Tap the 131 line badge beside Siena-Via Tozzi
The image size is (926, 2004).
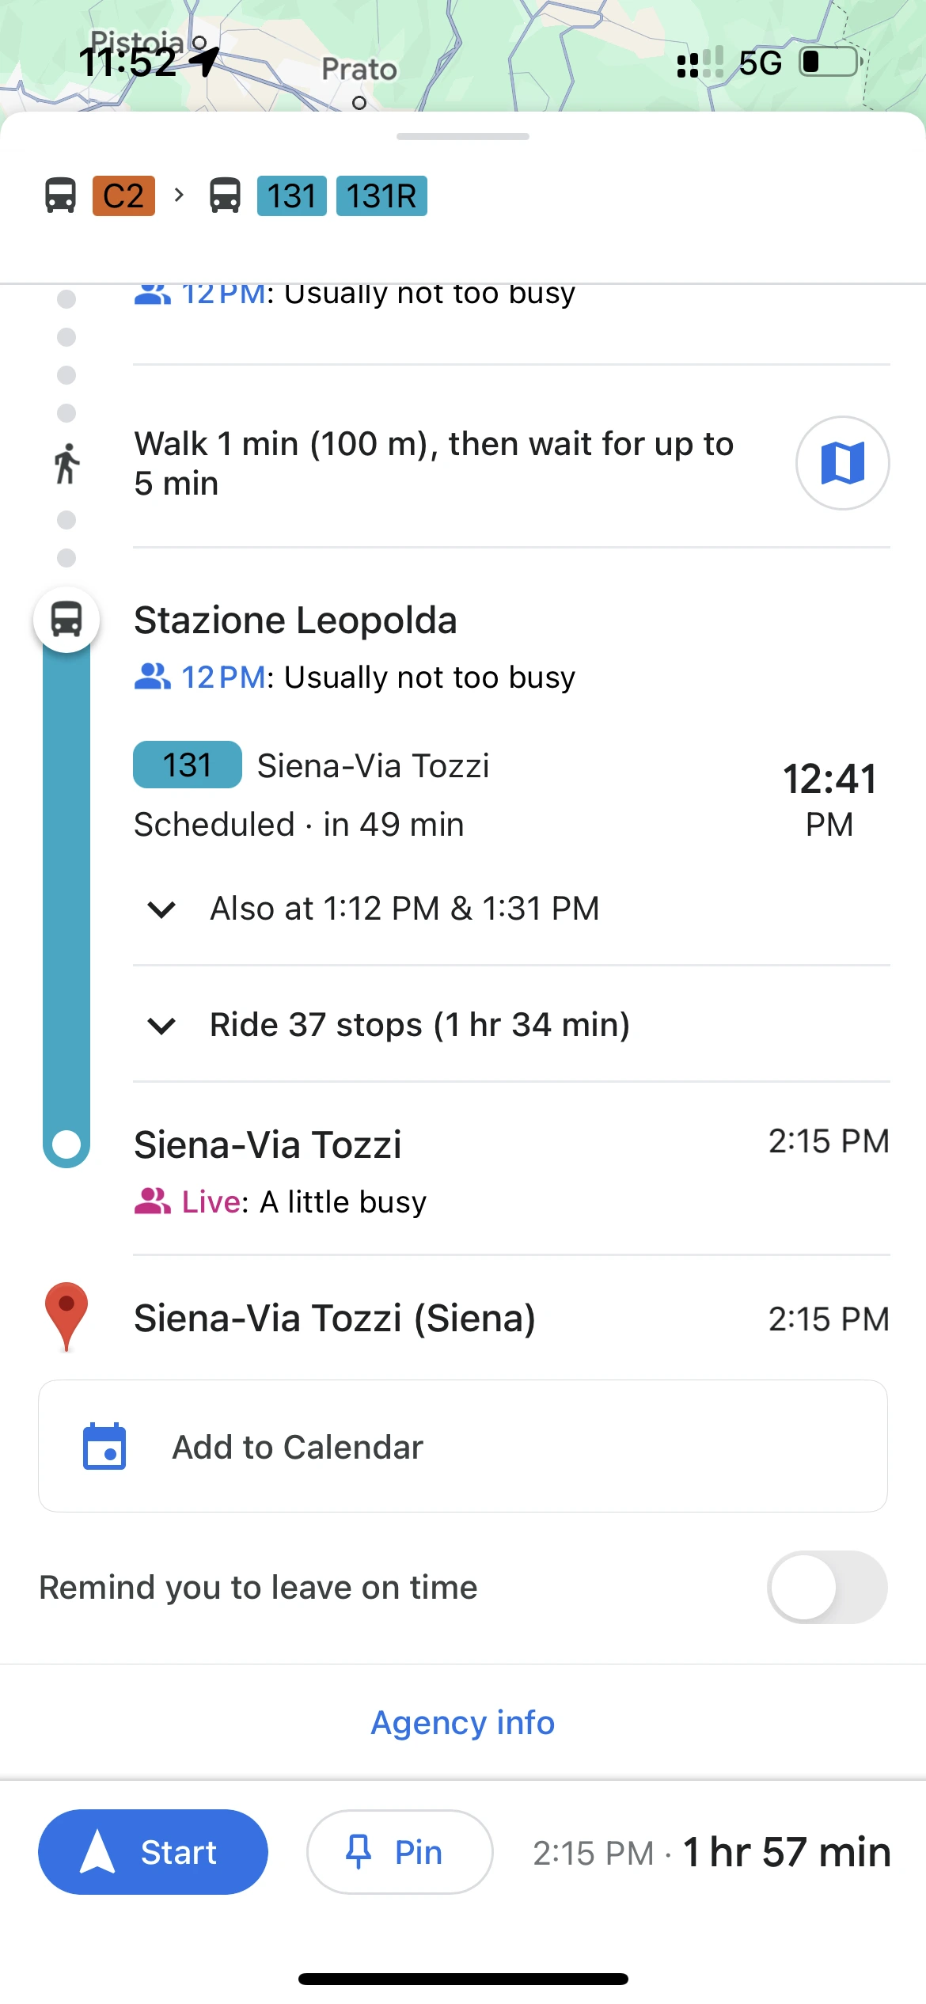click(x=187, y=765)
